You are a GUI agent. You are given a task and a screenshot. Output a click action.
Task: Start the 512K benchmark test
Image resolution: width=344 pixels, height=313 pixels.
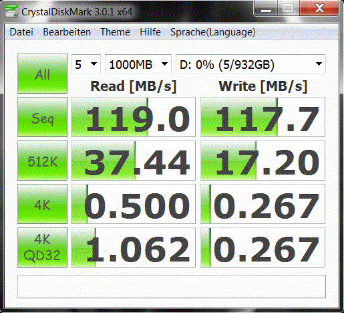coord(42,161)
